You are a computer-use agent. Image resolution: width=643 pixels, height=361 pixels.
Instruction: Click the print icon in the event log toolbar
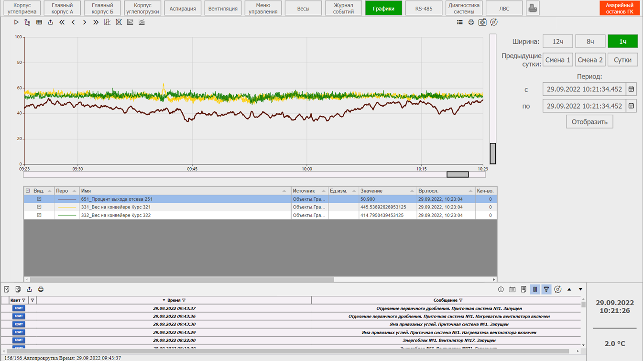41,289
